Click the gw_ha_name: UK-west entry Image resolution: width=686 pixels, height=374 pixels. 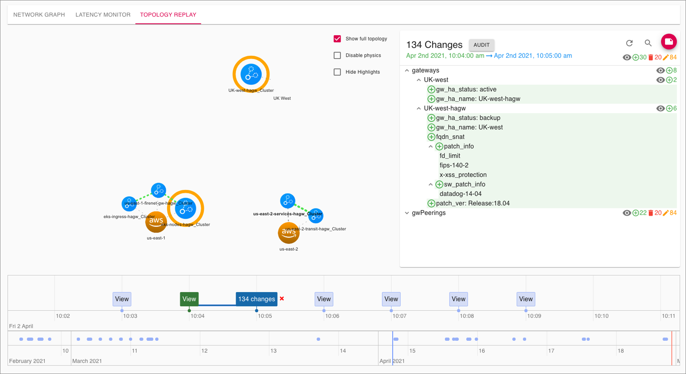[469, 128]
